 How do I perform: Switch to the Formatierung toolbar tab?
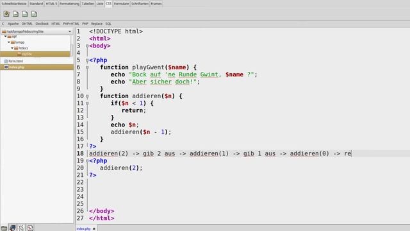point(69,4)
